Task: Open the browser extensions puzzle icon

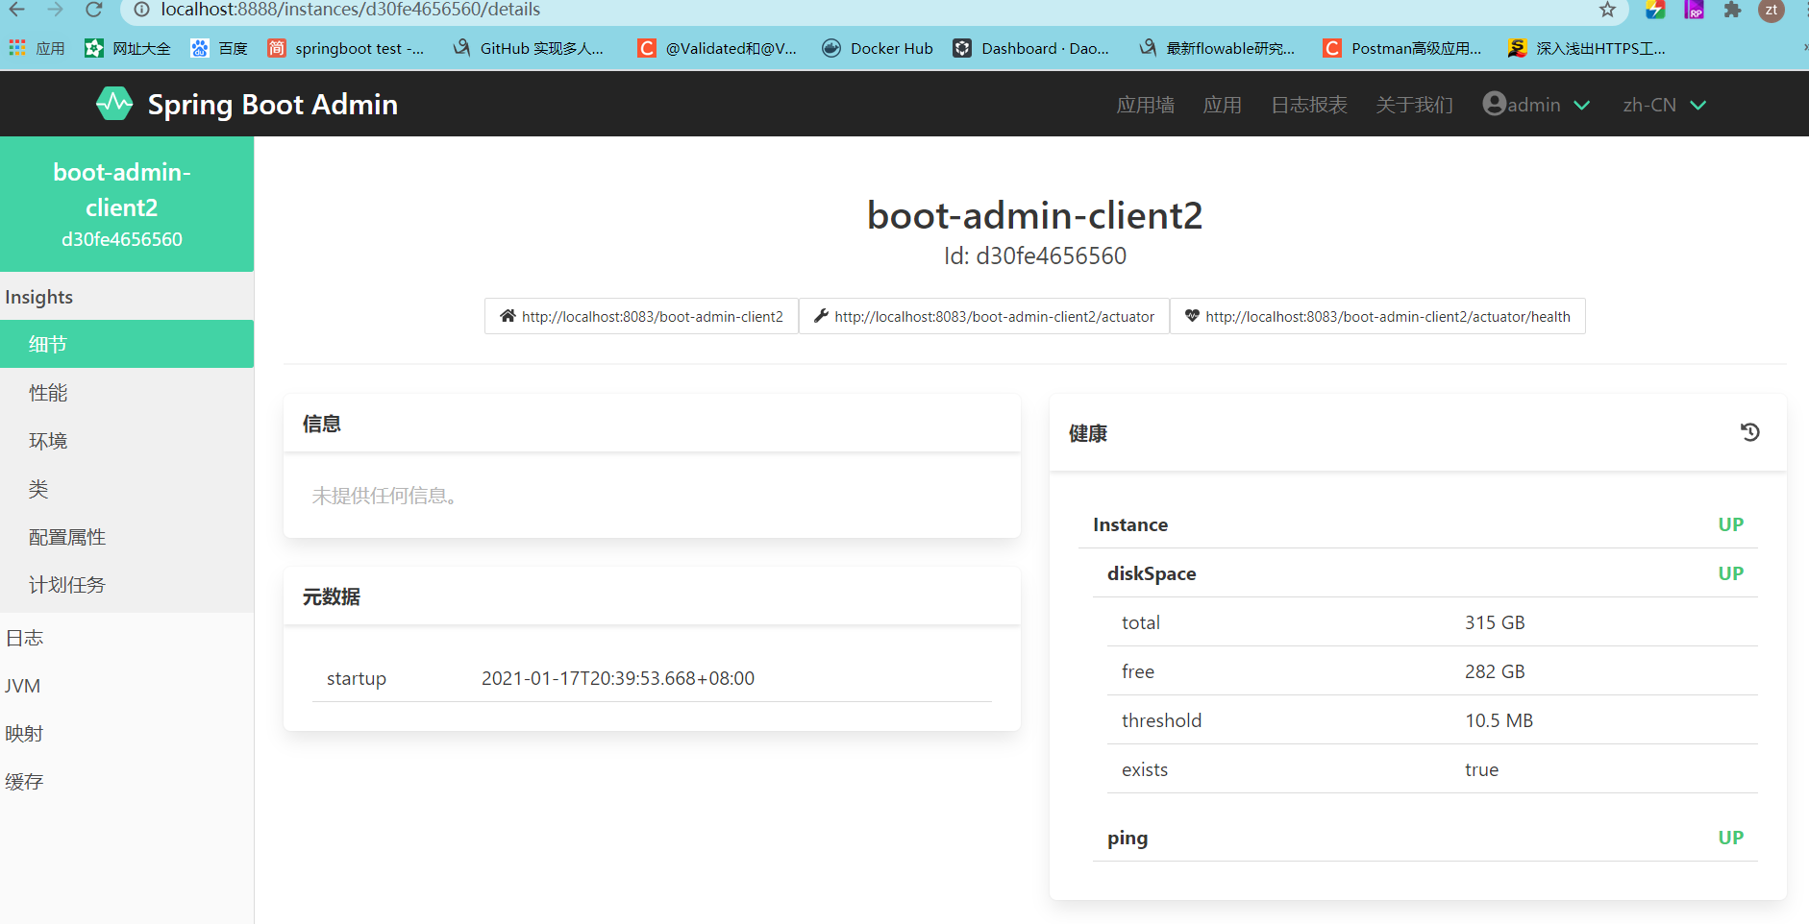Action: click(x=1732, y=10)
